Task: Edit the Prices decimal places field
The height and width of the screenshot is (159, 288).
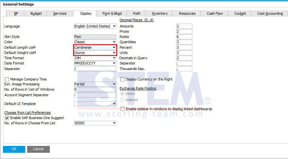Action: pyautogui.click(x=184, y=31)
